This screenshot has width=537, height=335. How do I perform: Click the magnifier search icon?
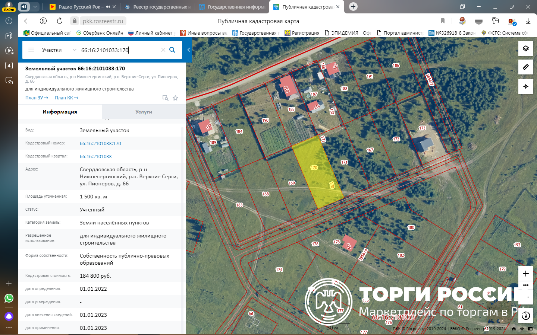click(x=172, y=50)
